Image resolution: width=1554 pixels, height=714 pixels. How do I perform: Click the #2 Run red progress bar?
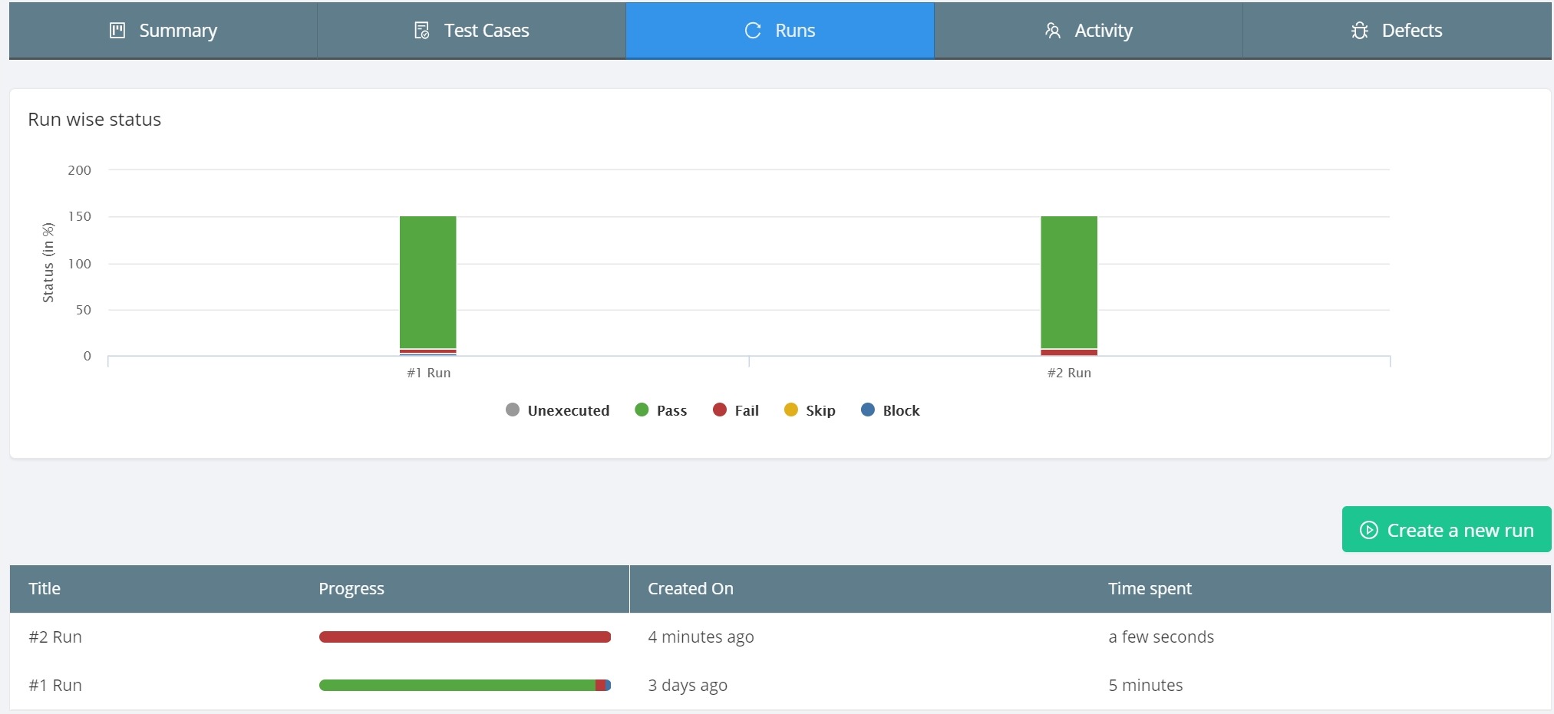click(465, 637)
